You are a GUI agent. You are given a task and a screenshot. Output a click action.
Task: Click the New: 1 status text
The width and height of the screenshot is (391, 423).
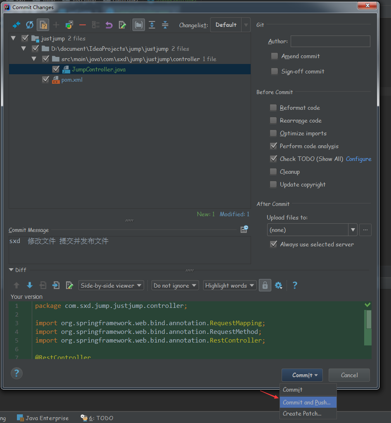pyautogui.click(x=206, y=214)
